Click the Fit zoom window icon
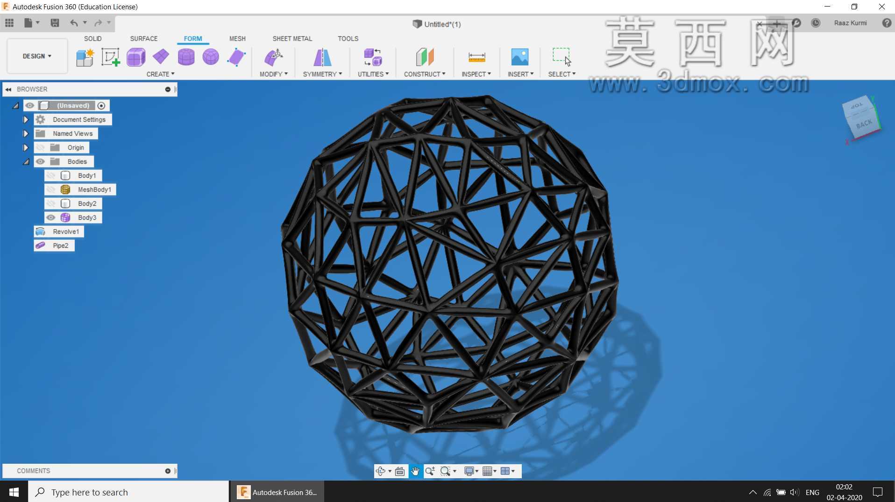Viewport: 895px width, 502px height. [x=445, y=471]
